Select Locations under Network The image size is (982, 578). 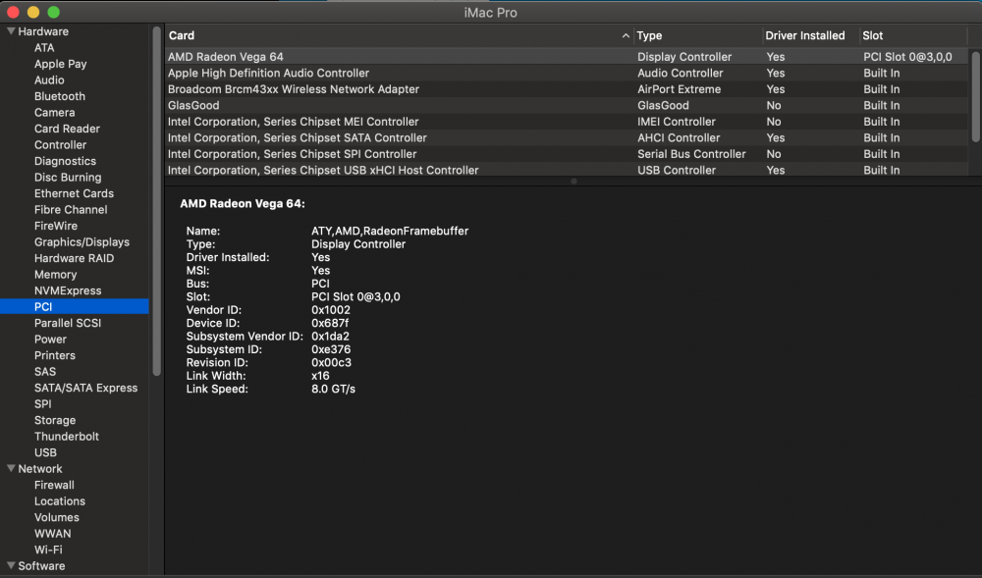[60, 501]
